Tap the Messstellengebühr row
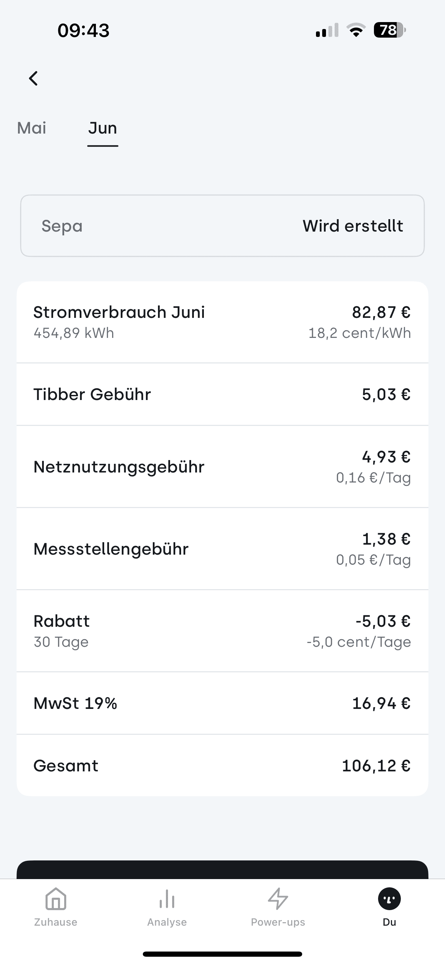 222,549
